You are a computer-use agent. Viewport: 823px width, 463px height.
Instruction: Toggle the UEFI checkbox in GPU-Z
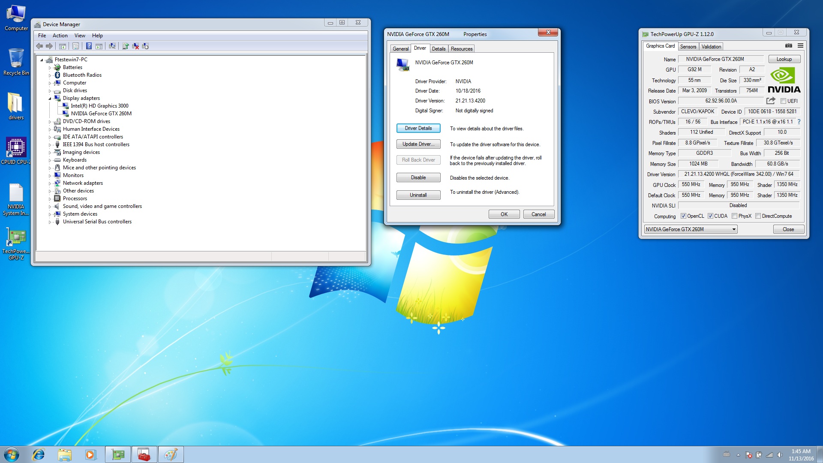pyautogui.click(x=783, y=101)
